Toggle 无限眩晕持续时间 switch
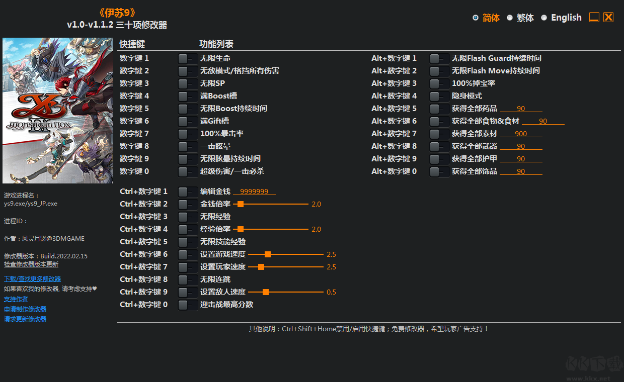 click(x=188, y=159)
